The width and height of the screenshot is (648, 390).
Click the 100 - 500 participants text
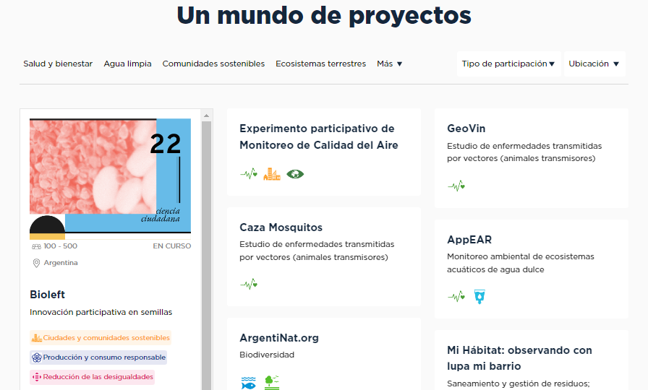pyautogui.click(x=60, y=246)
